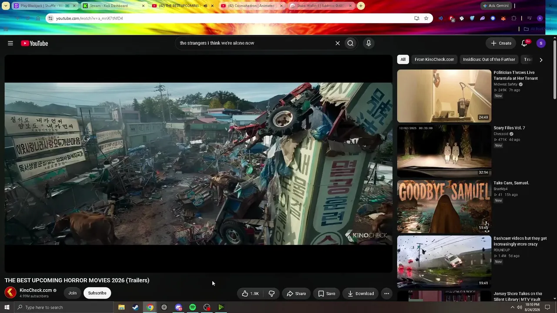
Task: Clear the YouTube search query
Action: (337, 43)
